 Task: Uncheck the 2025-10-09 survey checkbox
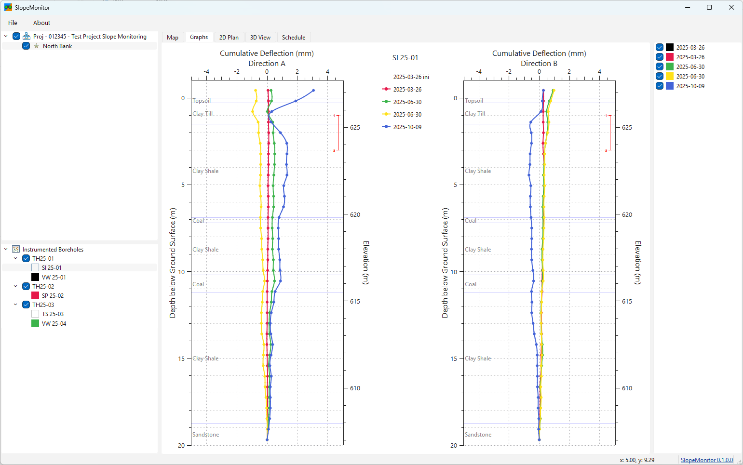point(660,86)
